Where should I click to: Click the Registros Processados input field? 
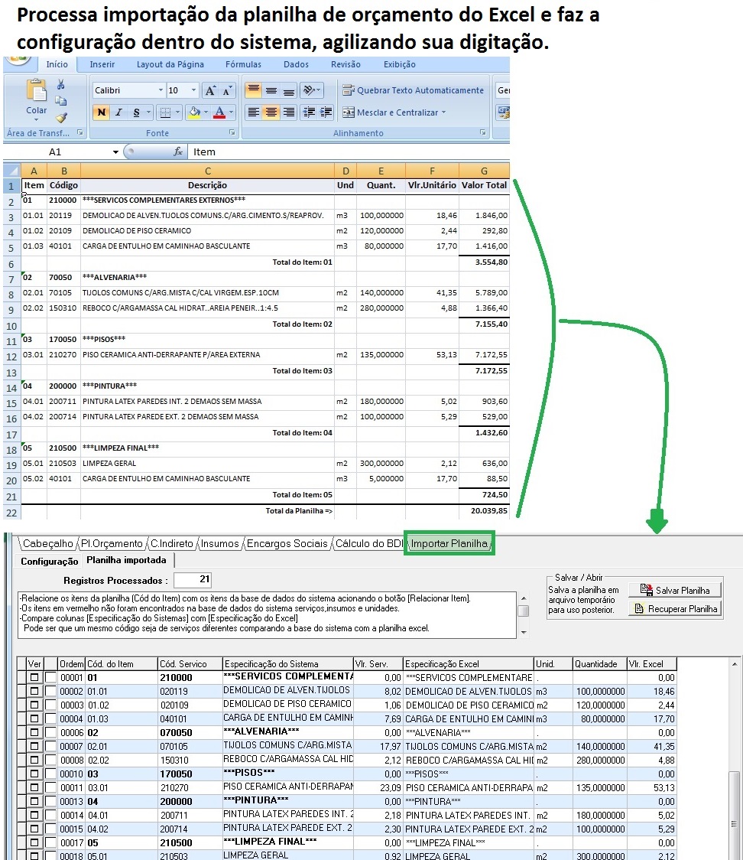point(193,580)
